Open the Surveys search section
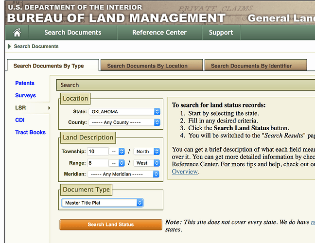The height and width of the screenshot is (243, 315). pyautogui.click(x=25, y=95)
